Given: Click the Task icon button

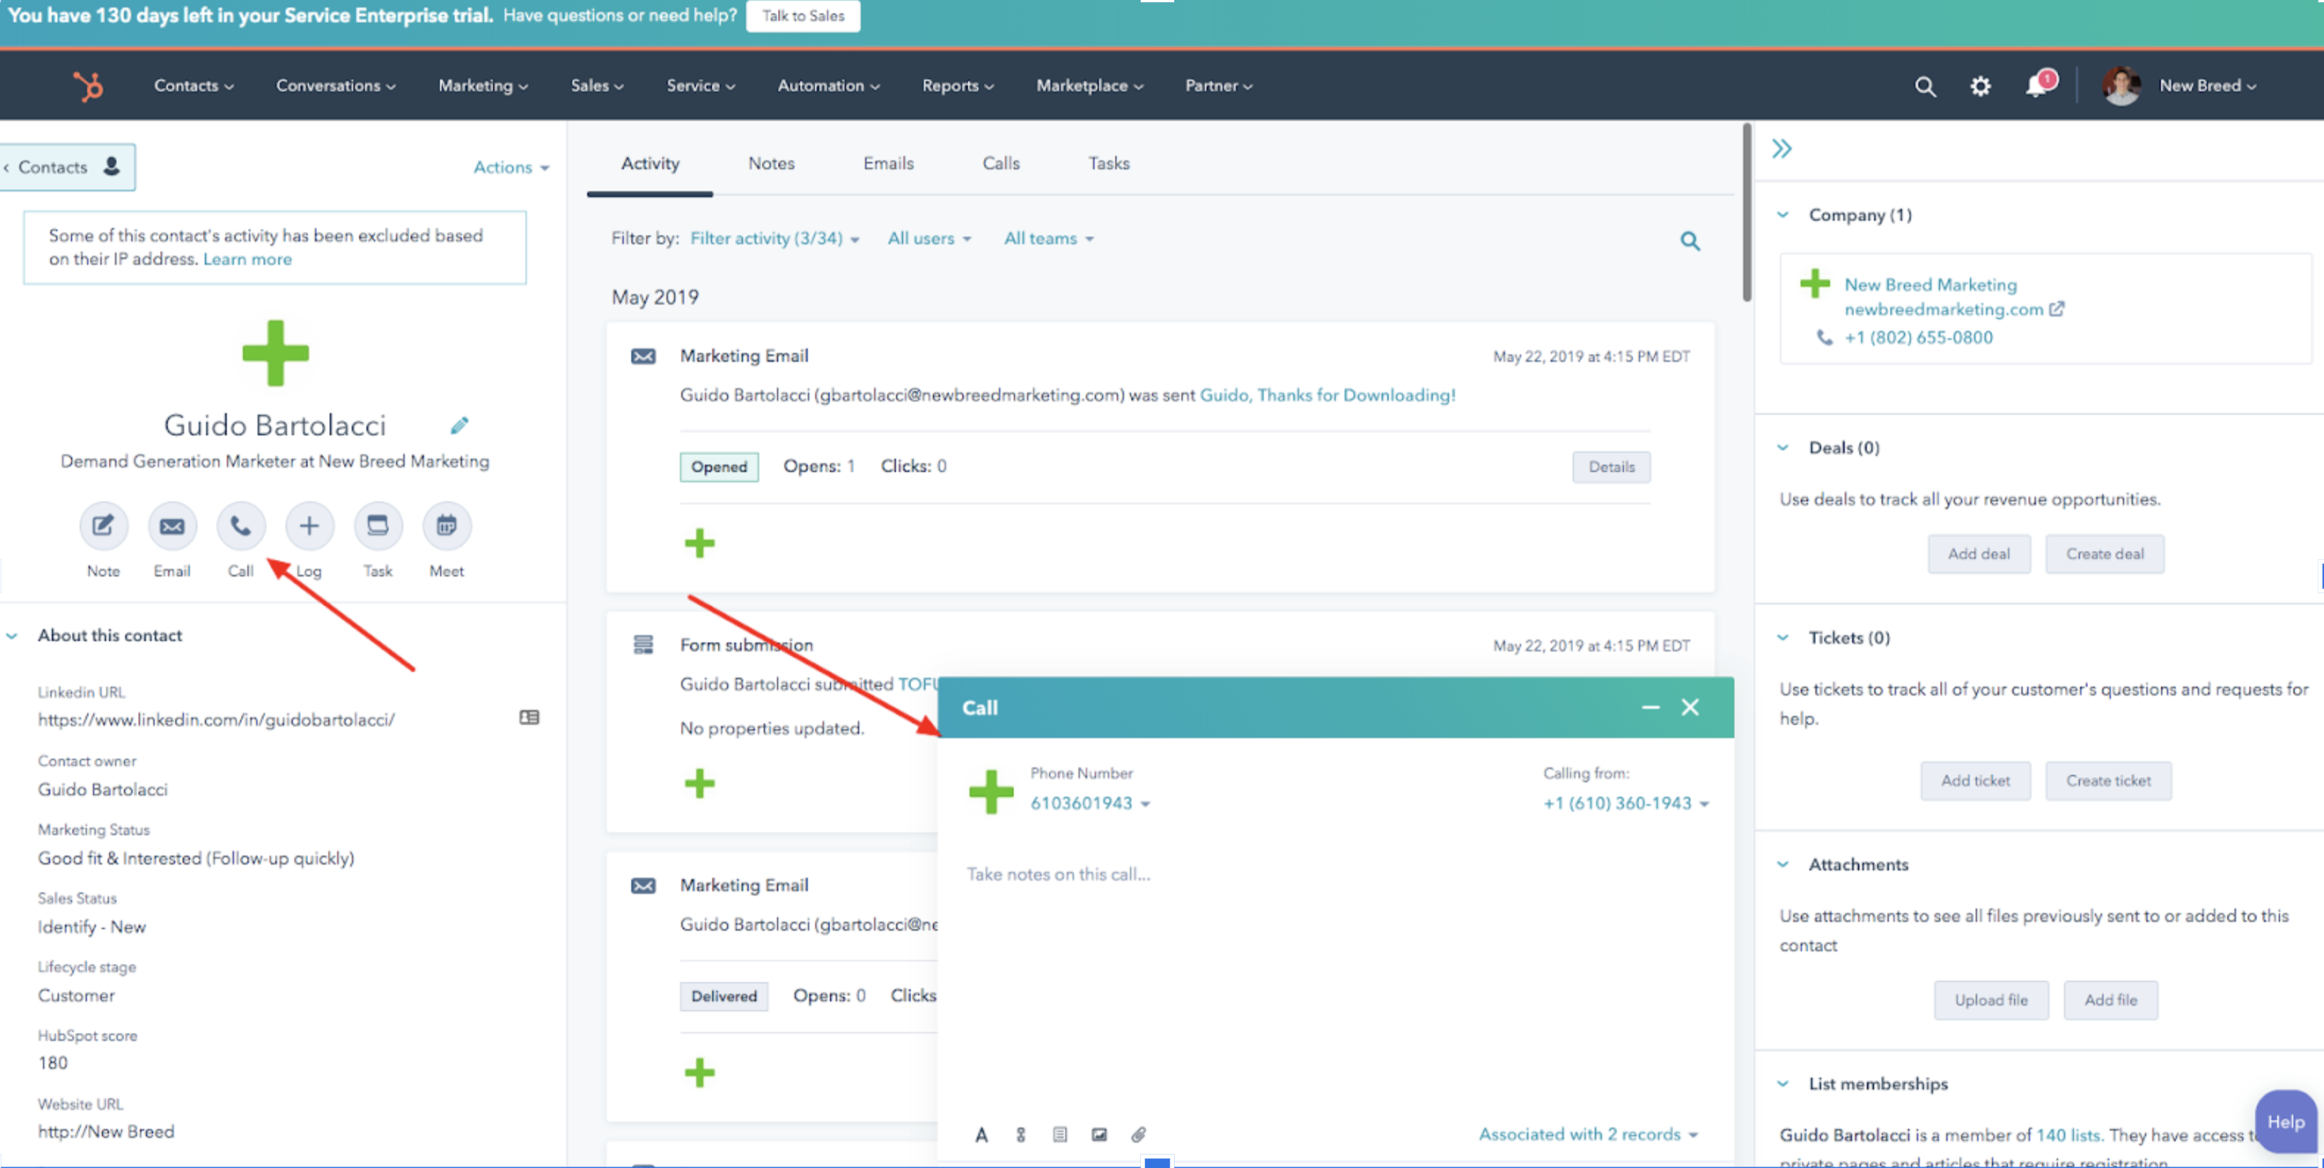Looking at the screenshot, I should click(377, 526).
